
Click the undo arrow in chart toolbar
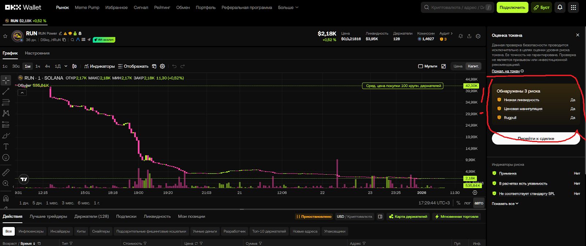point(174,66)
